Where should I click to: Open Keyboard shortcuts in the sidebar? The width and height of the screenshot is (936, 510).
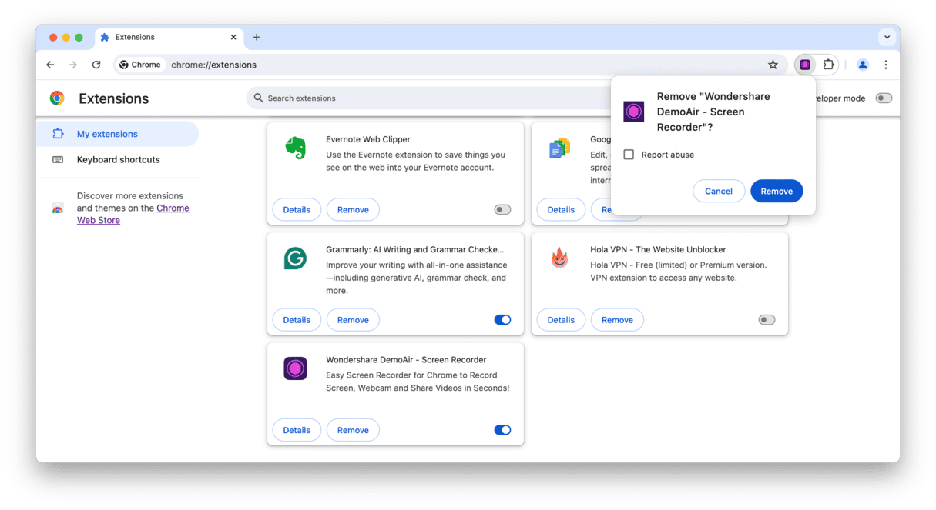pos(118,160)
